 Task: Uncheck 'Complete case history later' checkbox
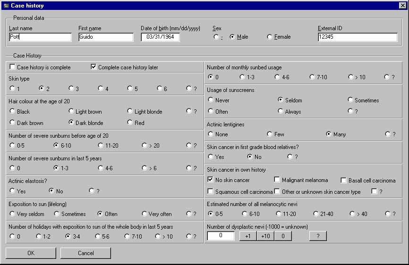click(x=94, y=67)
